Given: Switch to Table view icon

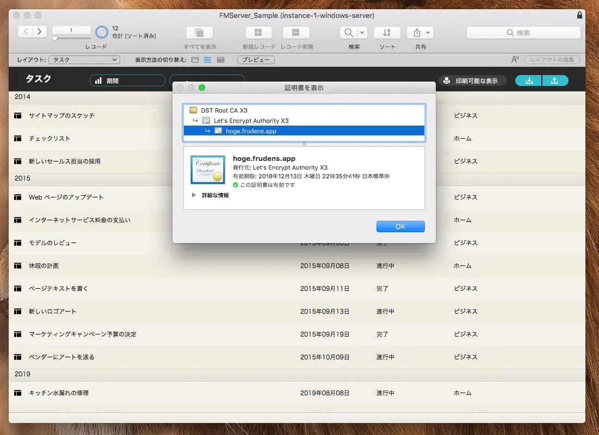Looking at the screenshot, I should tap(220, 60).
